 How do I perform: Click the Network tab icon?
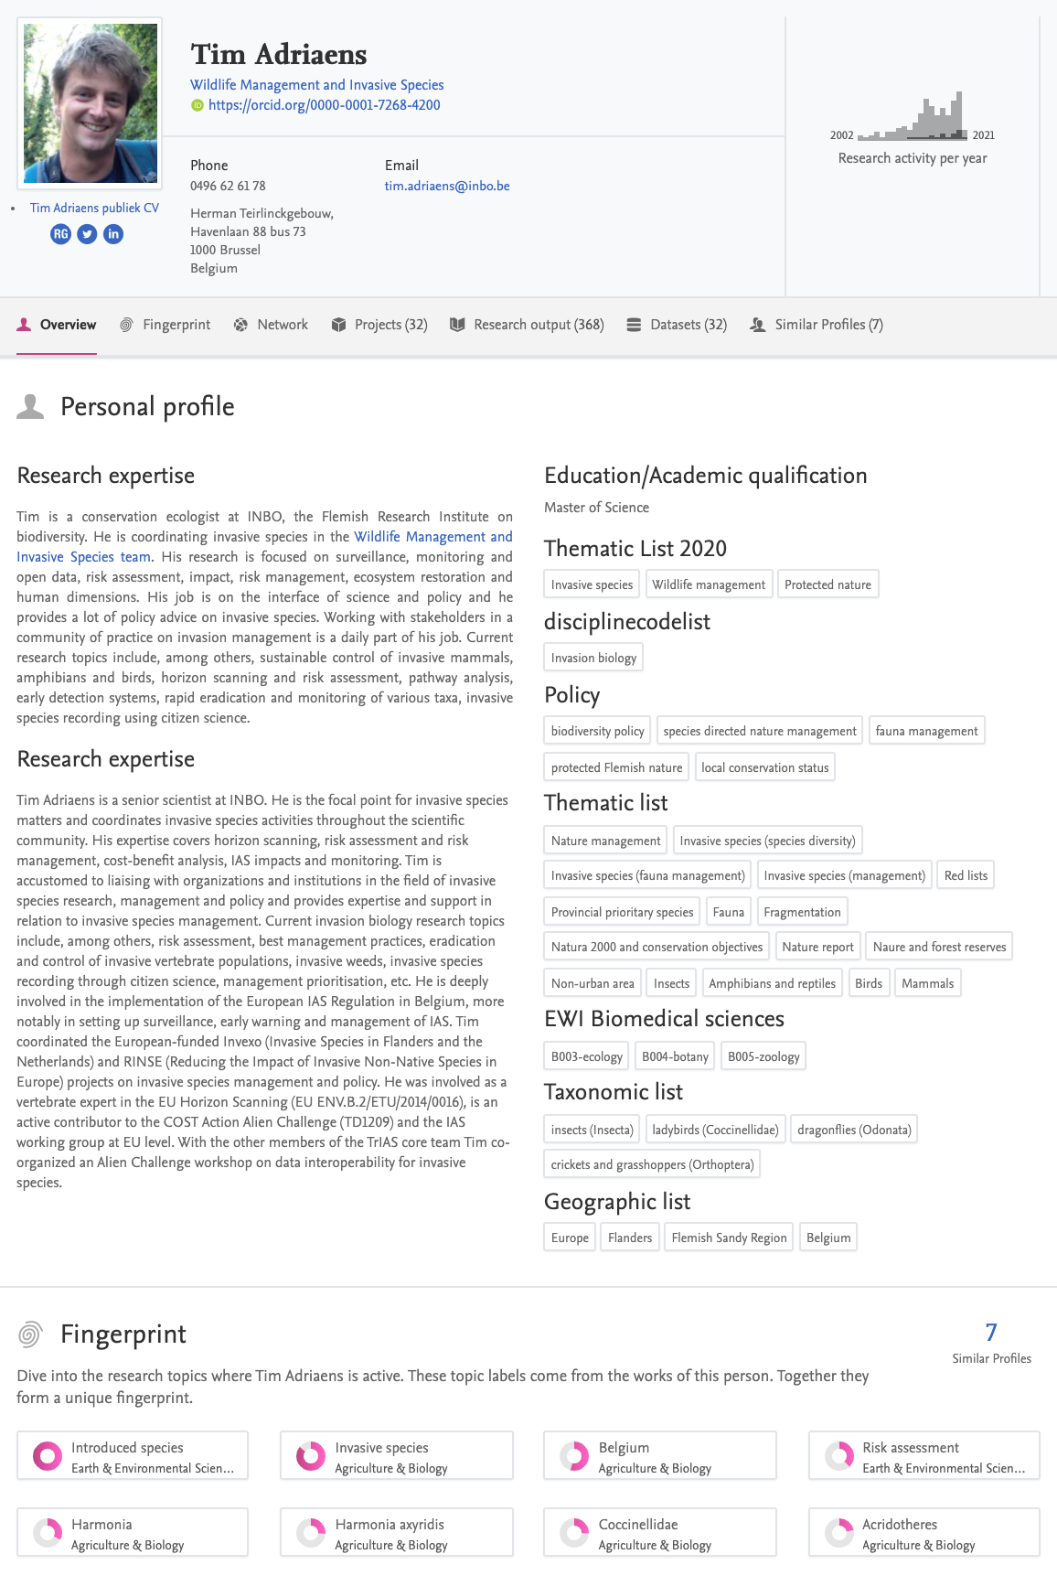[x=240, y=325]
